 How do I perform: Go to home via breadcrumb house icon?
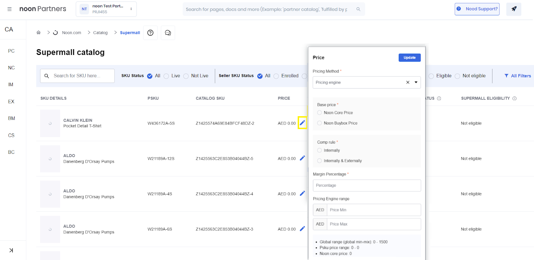(38, 33)
